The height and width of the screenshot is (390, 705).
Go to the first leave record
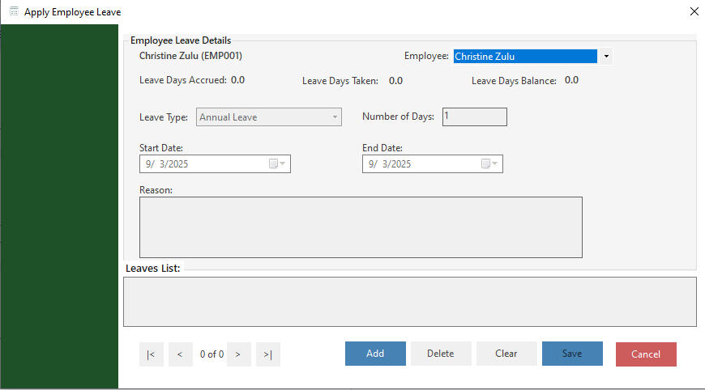click(x=152, y=354)
